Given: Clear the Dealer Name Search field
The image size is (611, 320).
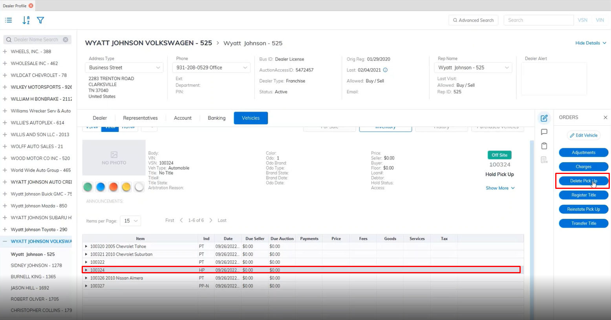Looking at the screenshot, I should pyautogui.click(x=66, y=40).
